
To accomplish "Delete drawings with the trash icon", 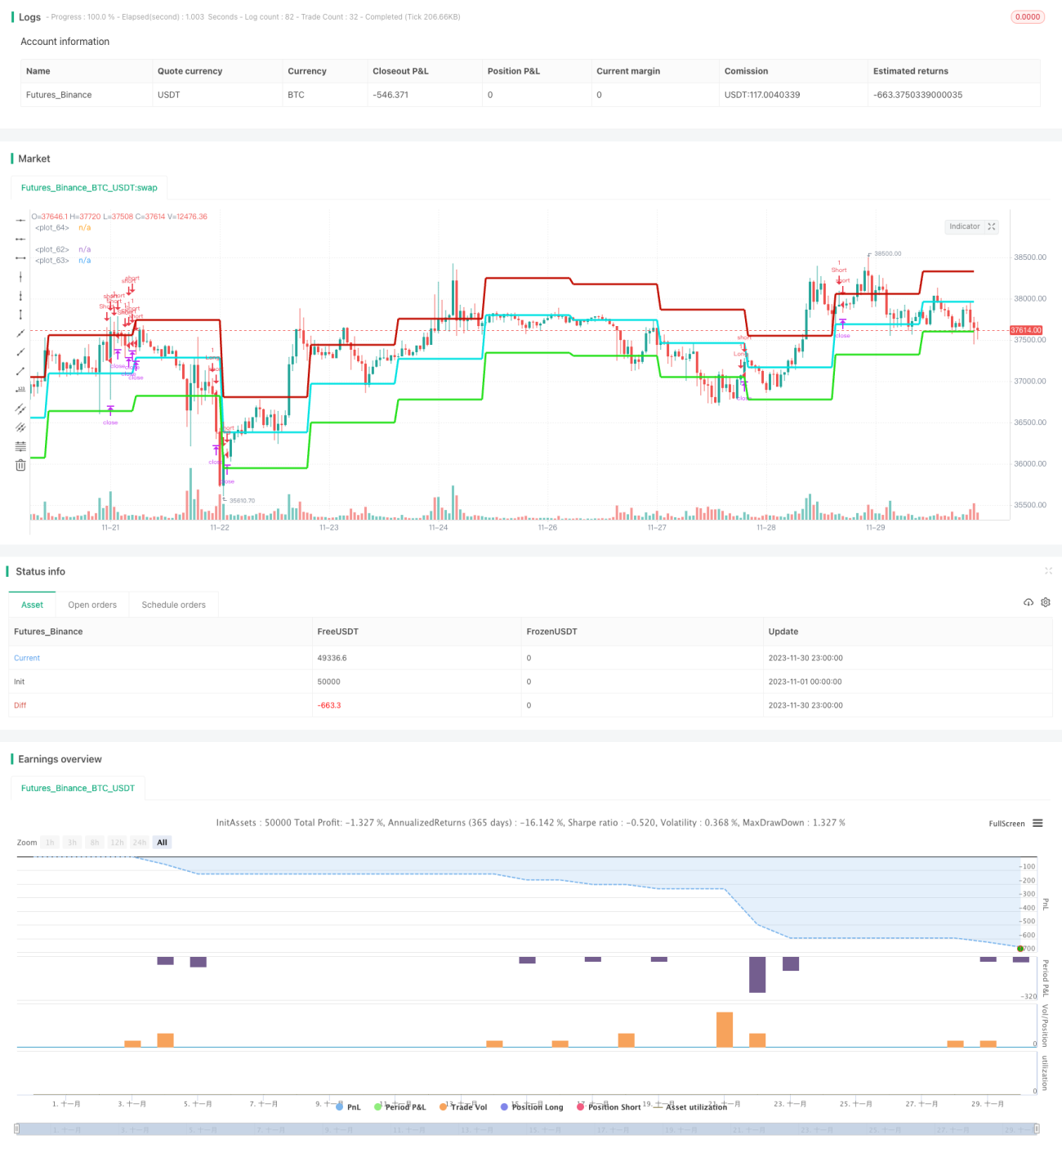I will point(20,465).
